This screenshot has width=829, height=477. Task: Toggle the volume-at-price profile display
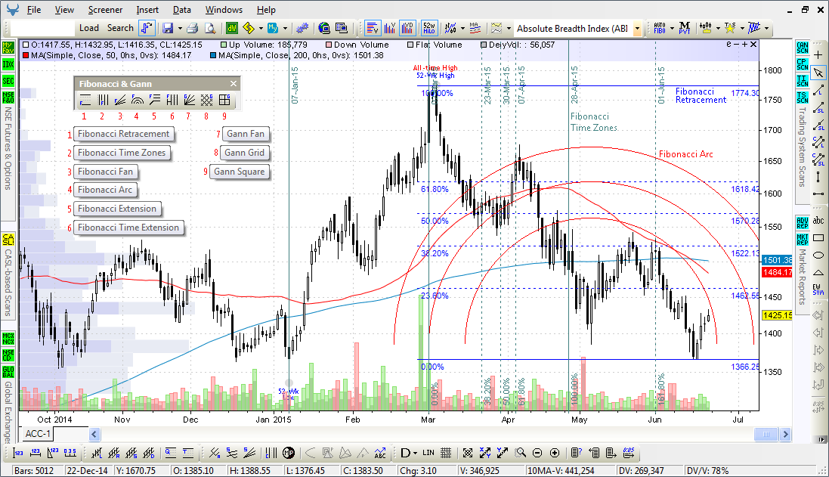[373, 28]
